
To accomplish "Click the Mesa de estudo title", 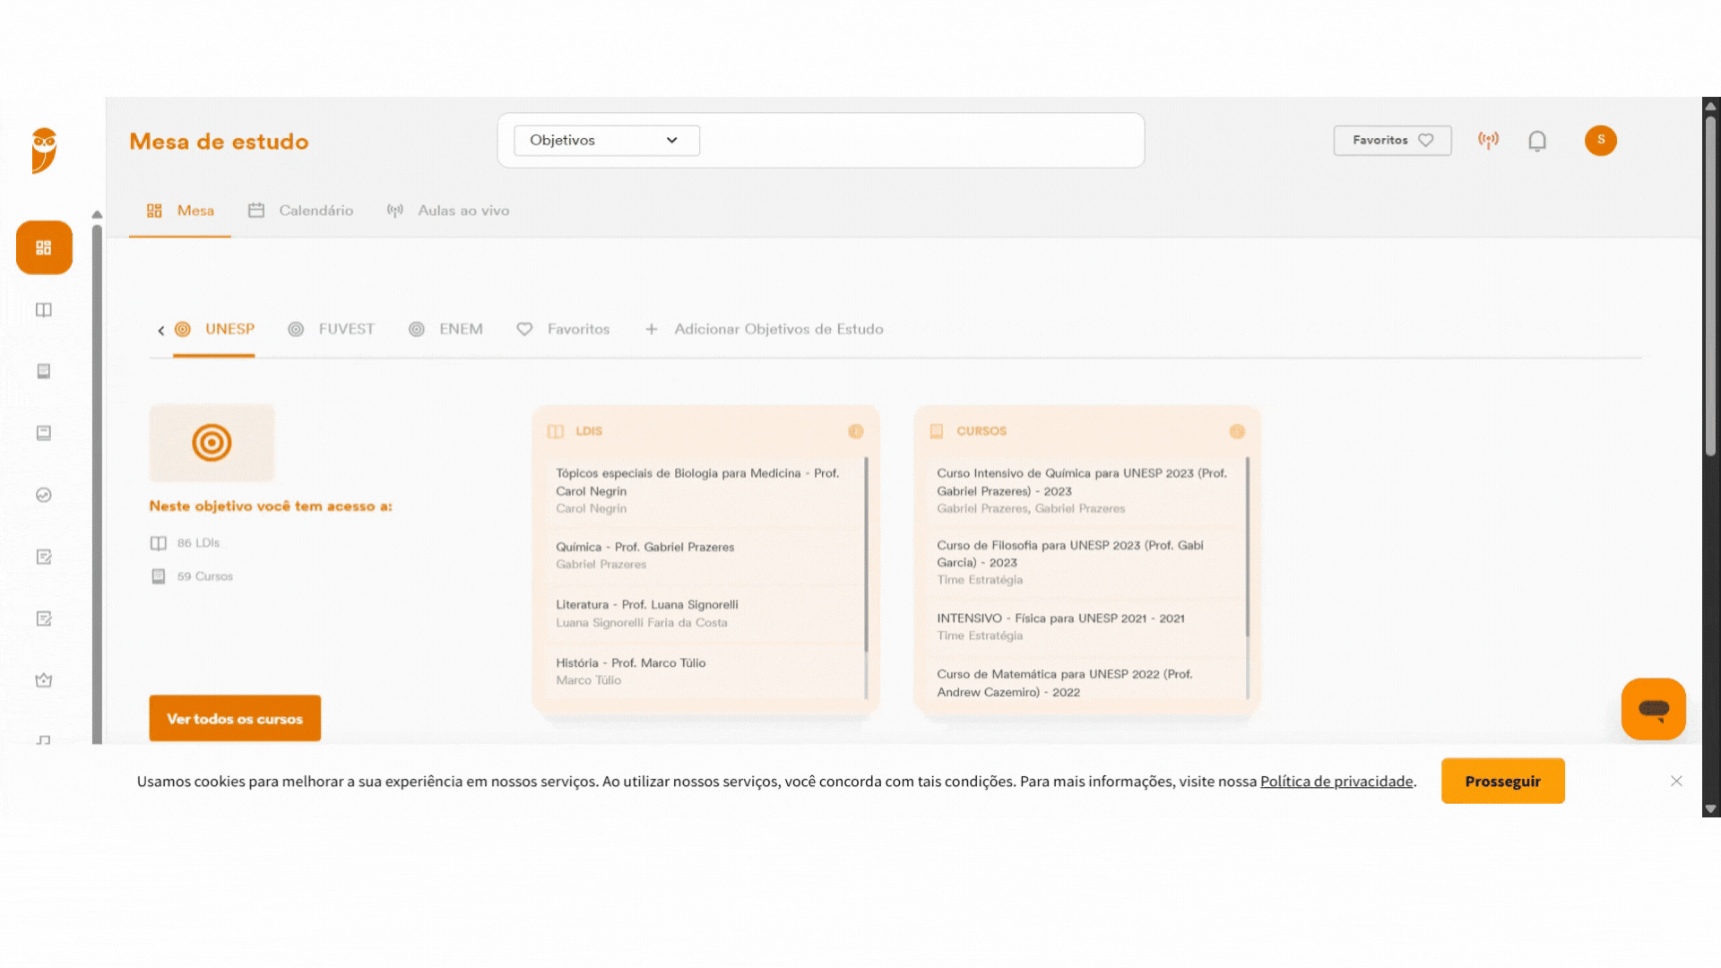I will pyautogui.click(x=219, y=142).
